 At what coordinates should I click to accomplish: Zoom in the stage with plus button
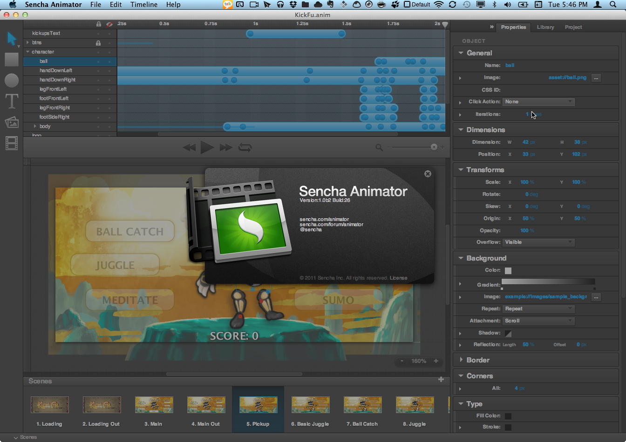(x=436, y=361)
